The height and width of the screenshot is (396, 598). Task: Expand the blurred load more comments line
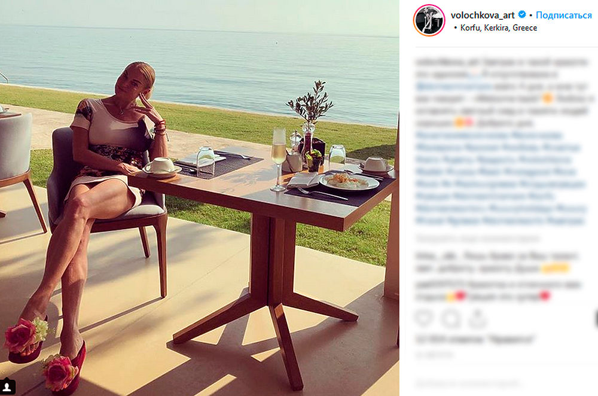coord(477,239)
